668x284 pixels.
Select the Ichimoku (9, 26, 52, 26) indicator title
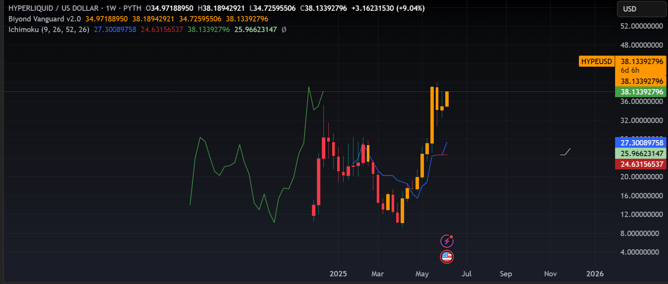49,29
